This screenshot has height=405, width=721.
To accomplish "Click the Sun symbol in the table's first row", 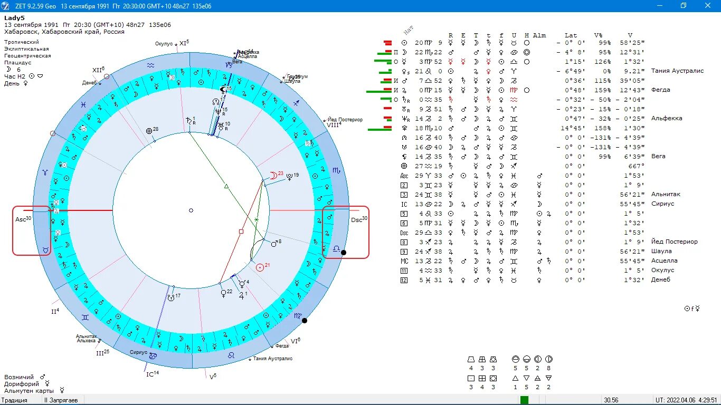I will click(404, 43).
